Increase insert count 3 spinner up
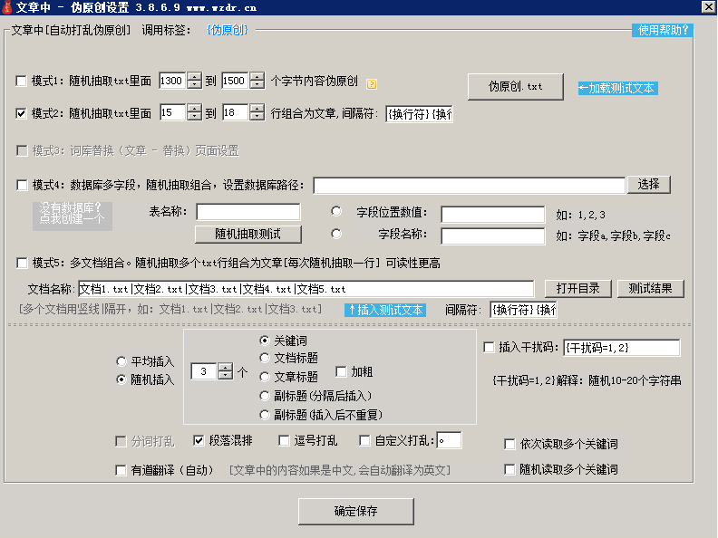The height and width of the screenshot is (538, 718). pyautogui.click(x=226, y=367)
